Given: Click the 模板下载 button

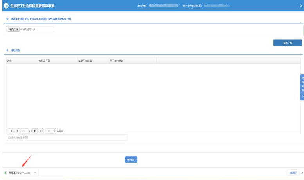Looking at the screenshot, I should pos(287,43).
